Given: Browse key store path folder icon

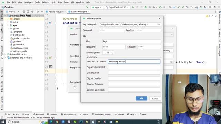Looking at the screenshot, I should point(159,24).
